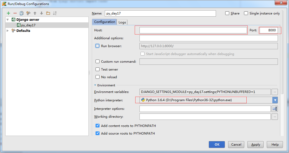Check the No reload option

point(97,77)
